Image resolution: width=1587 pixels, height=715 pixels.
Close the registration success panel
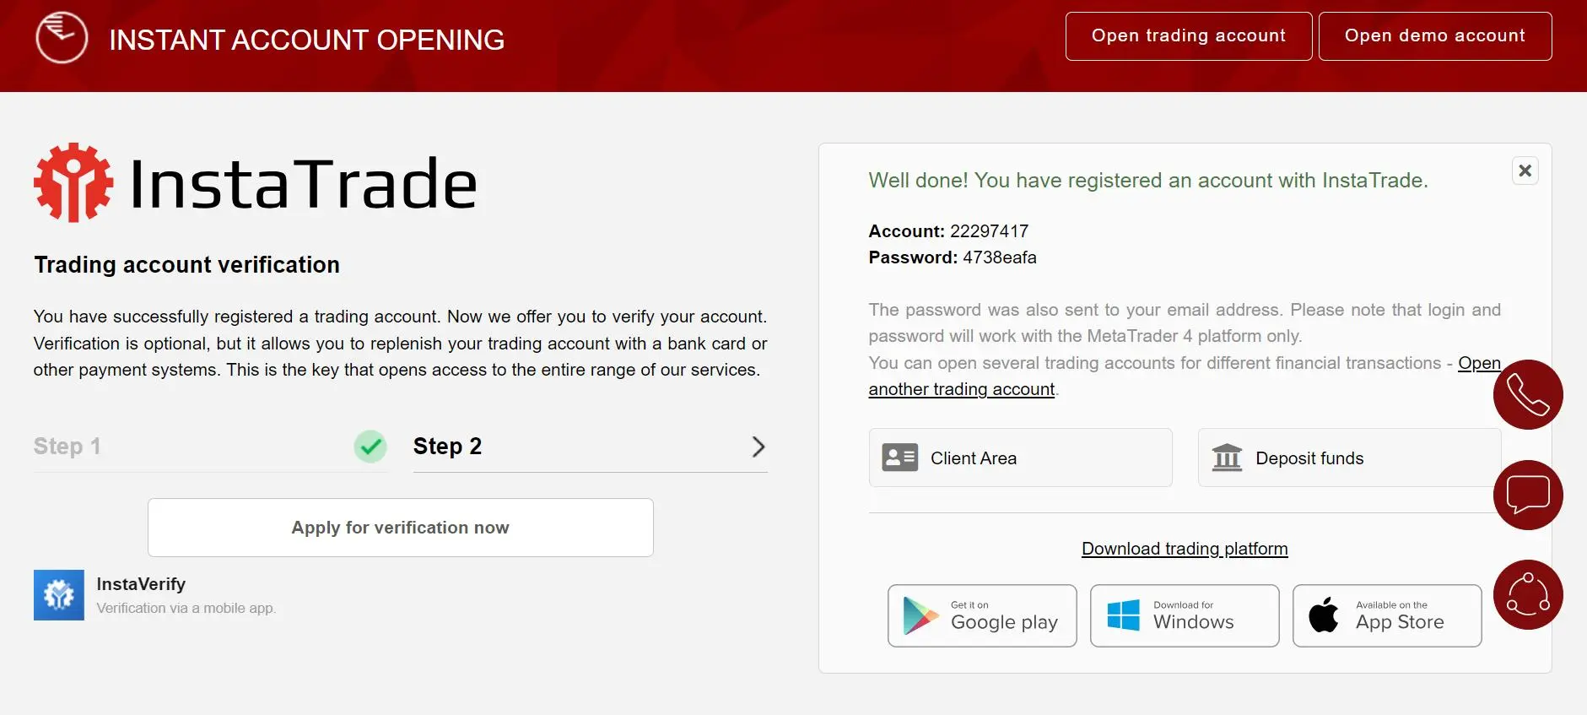click(x=1525, y=171)
